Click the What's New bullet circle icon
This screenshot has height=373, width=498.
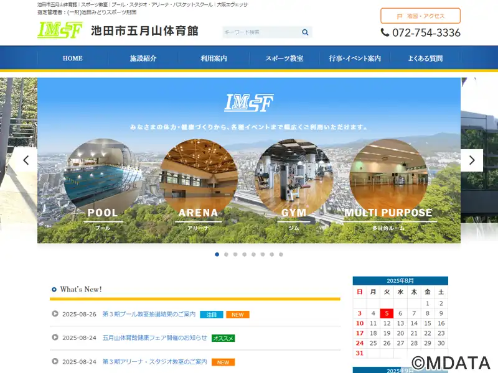(54, 289)
